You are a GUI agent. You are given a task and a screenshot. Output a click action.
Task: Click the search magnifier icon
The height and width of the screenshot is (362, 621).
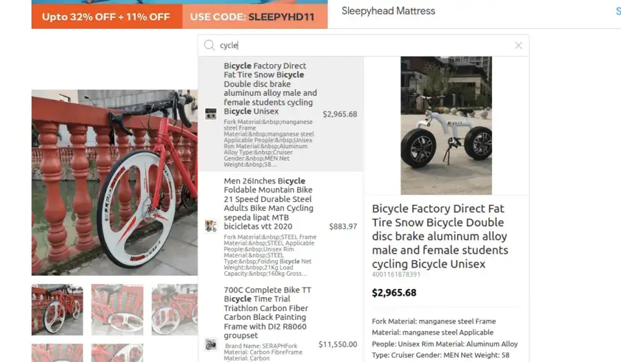(209, 45)
